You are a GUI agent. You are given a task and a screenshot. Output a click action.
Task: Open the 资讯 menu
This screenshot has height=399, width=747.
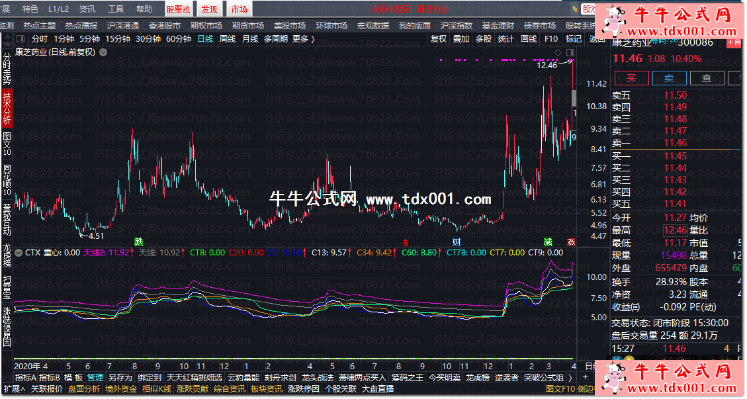[87, 9]
